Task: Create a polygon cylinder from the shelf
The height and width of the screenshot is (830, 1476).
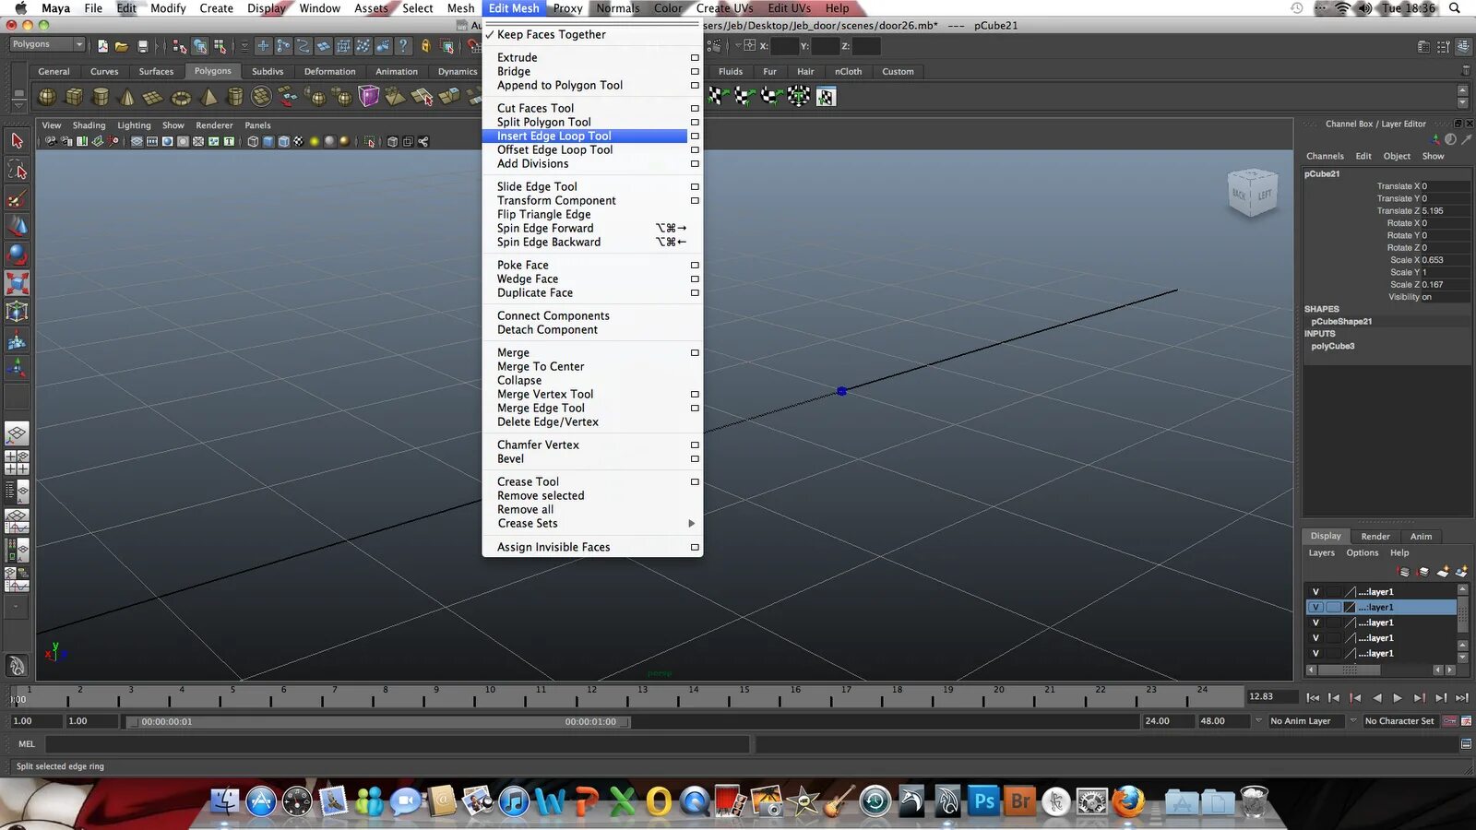Action: pos(101,96)
